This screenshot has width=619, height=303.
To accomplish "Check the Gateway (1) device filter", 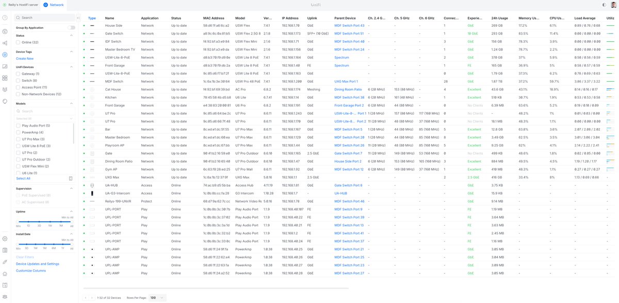I will click(18, 74).
